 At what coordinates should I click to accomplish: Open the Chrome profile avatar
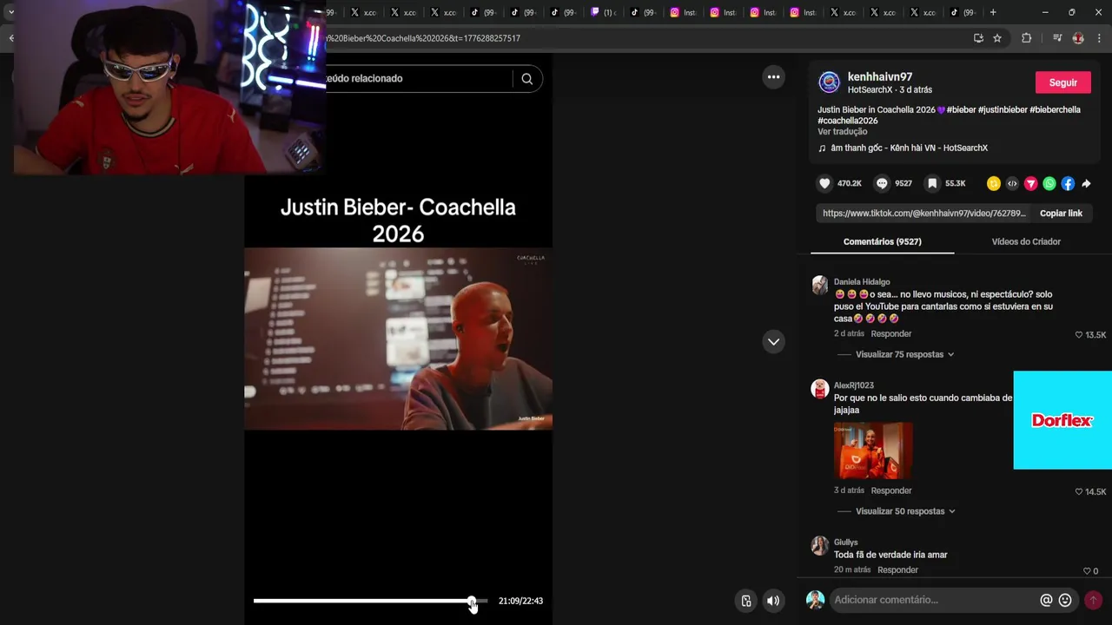point(1078,38)
